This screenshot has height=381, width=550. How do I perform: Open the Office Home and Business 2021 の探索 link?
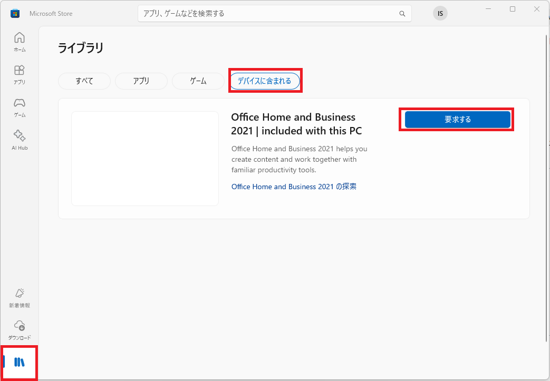click(294, 187)
